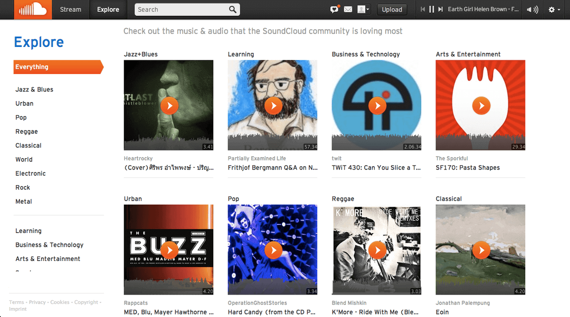
Task: Open the Blend Mishkin artist link
Action: pos(349,303)
